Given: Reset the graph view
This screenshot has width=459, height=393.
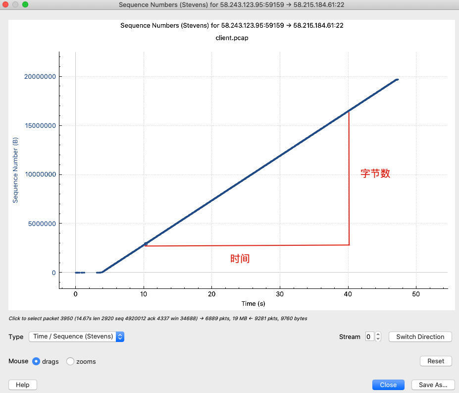Looking at the screenshot, I should [436, 361].
